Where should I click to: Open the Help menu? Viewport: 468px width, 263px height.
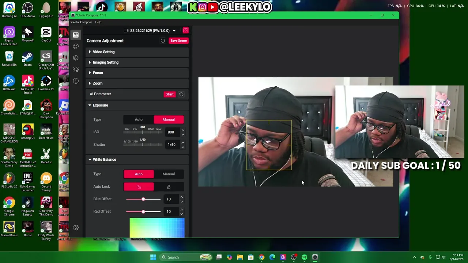tap(98, 22)
